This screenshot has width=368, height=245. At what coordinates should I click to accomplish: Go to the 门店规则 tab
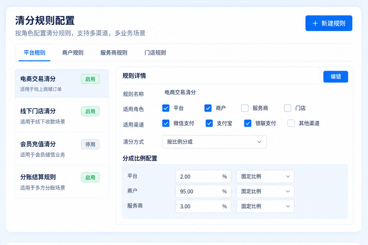coord(155,53)
